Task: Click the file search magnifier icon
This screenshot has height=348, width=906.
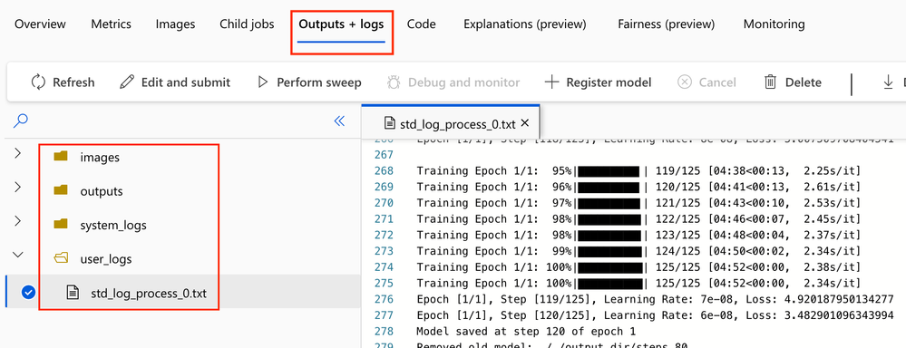Action: tap(21, 121)
